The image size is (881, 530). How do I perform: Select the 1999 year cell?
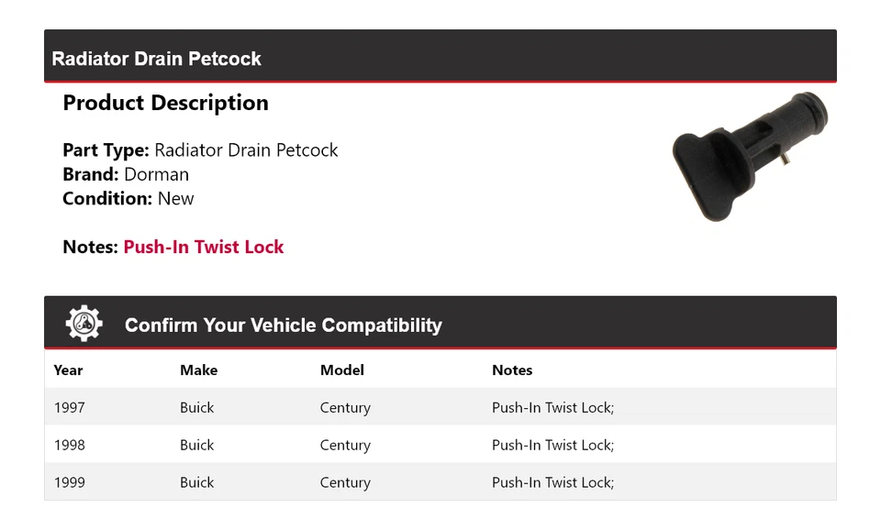[70, 483]
